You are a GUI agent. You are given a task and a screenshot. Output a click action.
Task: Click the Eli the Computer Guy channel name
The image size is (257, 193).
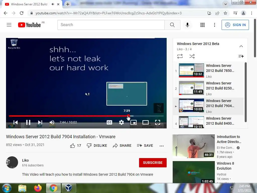[x=225, y=148]
